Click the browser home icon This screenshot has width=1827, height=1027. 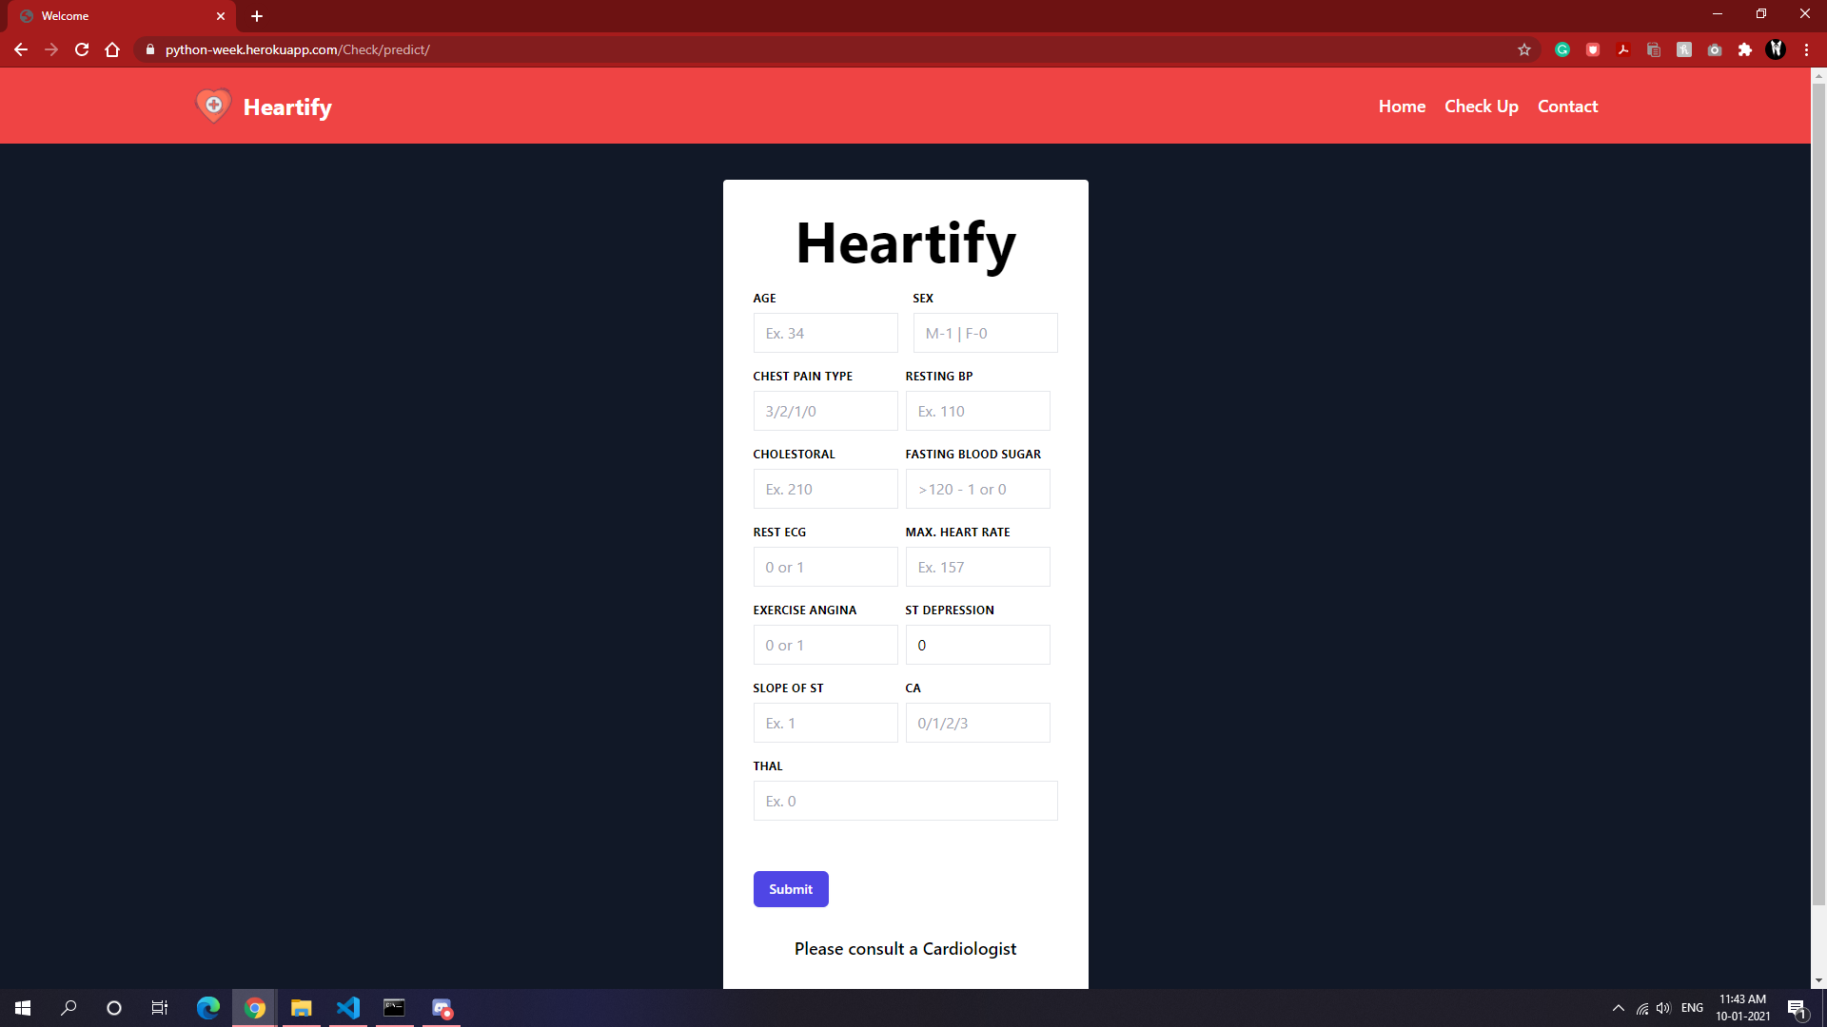click(x=112, y=49)
